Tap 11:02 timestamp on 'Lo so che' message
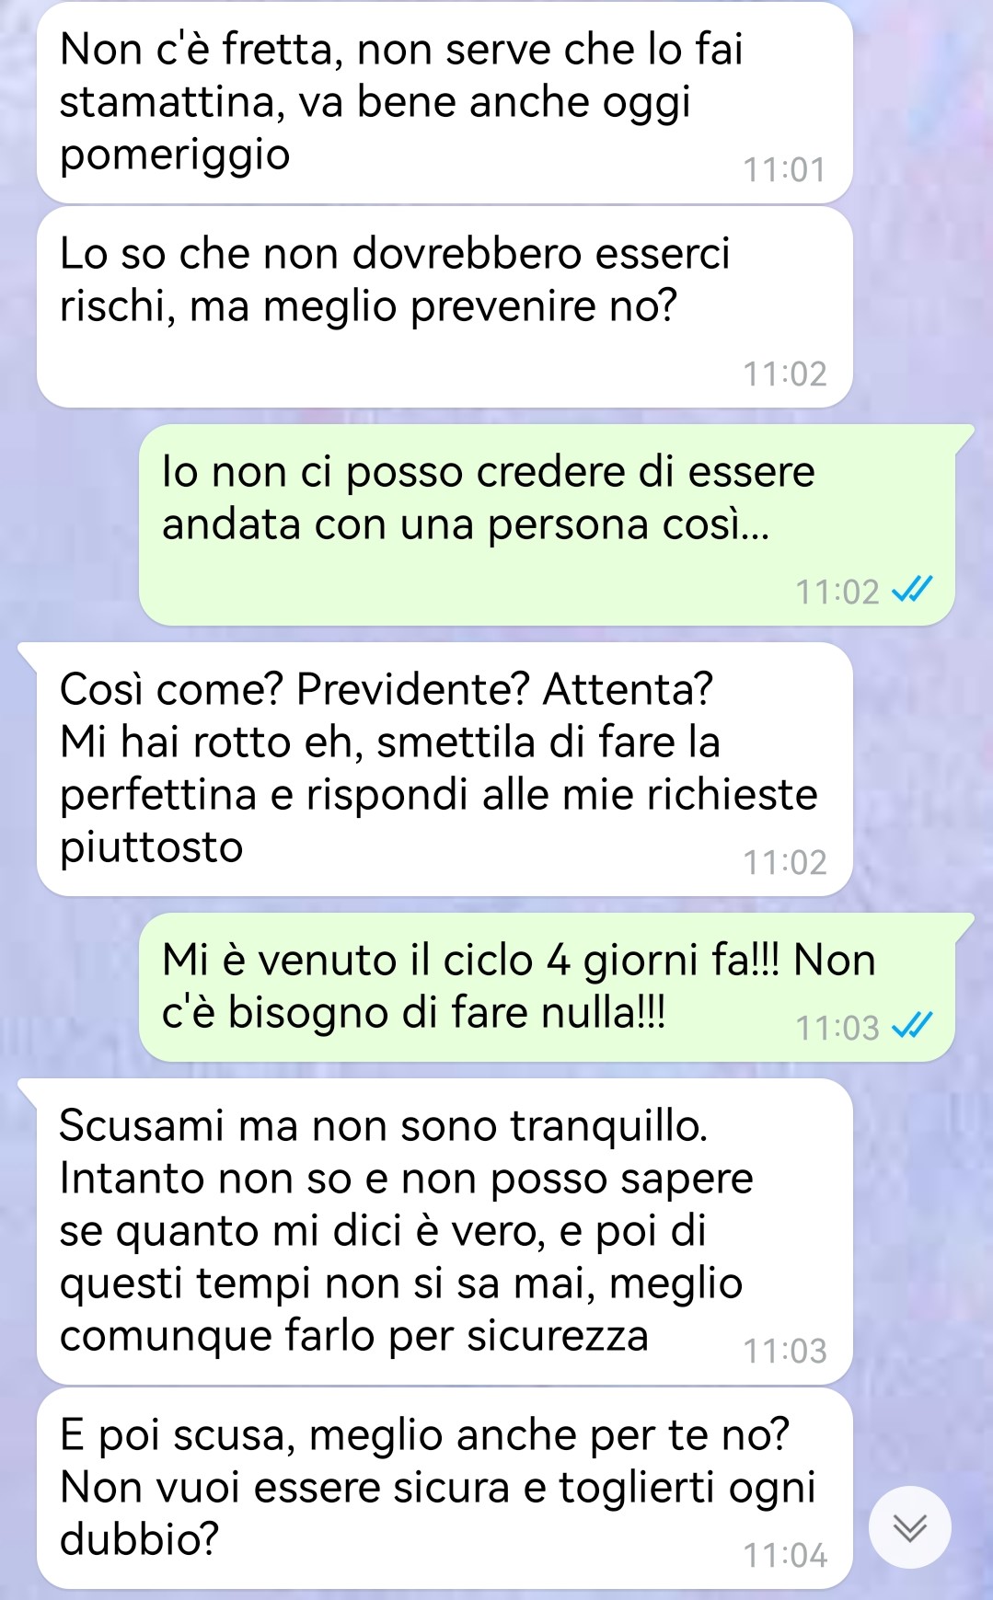Viewport: 993px width, 1600px height. point(785,374)
